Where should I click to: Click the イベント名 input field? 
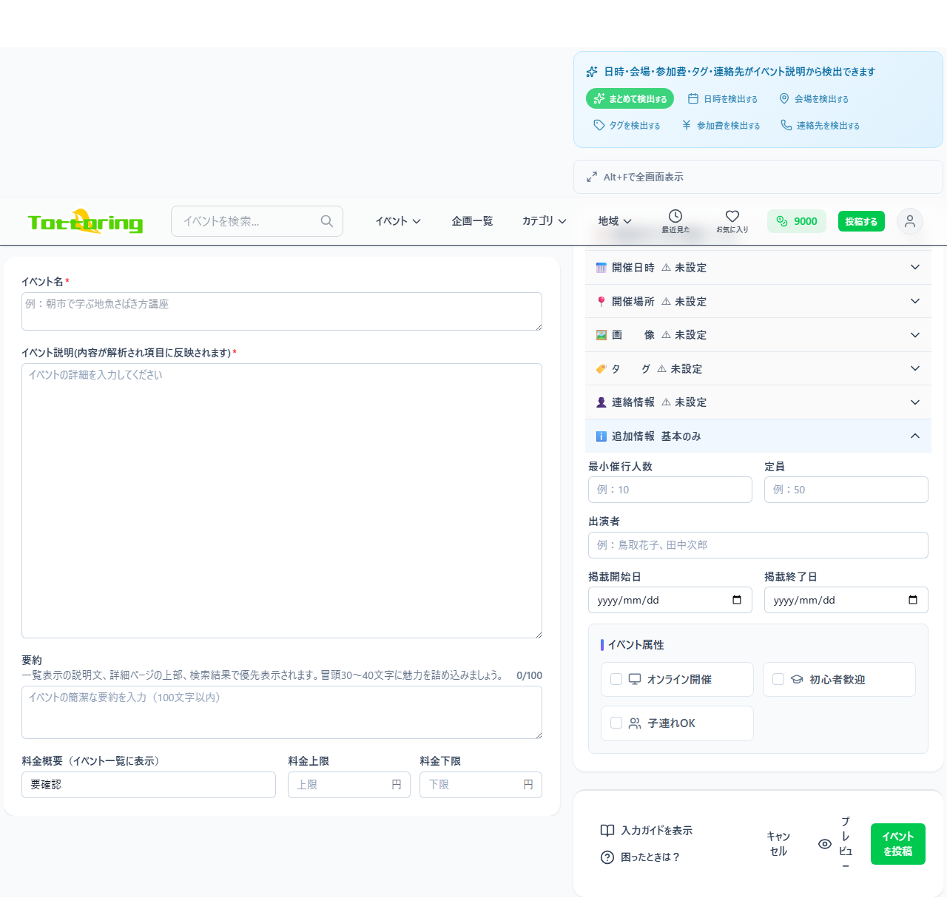[282, 311]
